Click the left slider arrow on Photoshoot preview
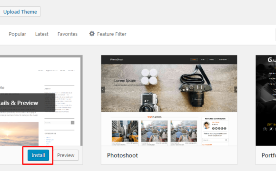Image resolution: width=276 pixels, height=171 pixels. (103, 90)
